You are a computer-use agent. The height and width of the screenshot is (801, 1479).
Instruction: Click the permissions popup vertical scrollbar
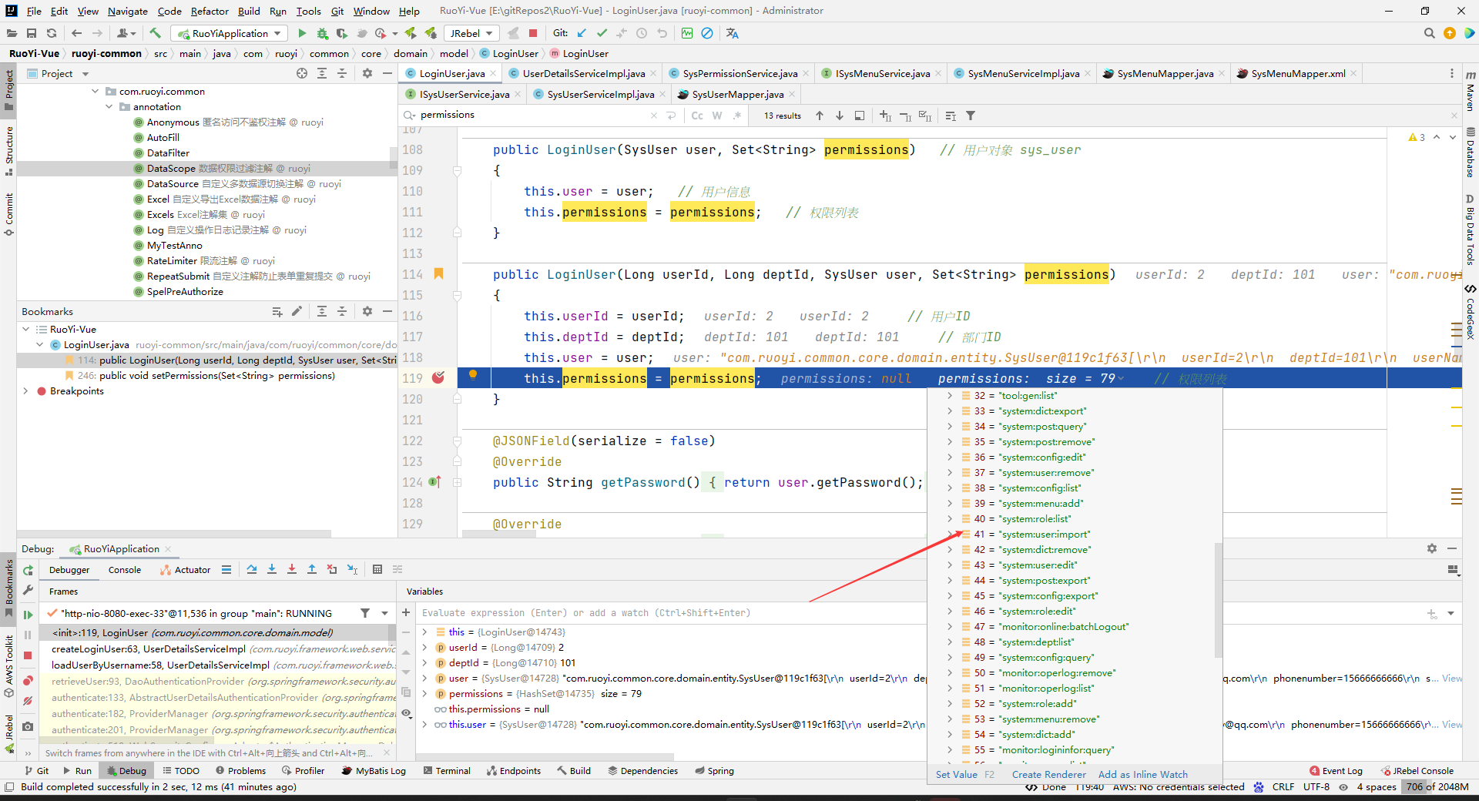point(1218,599)
